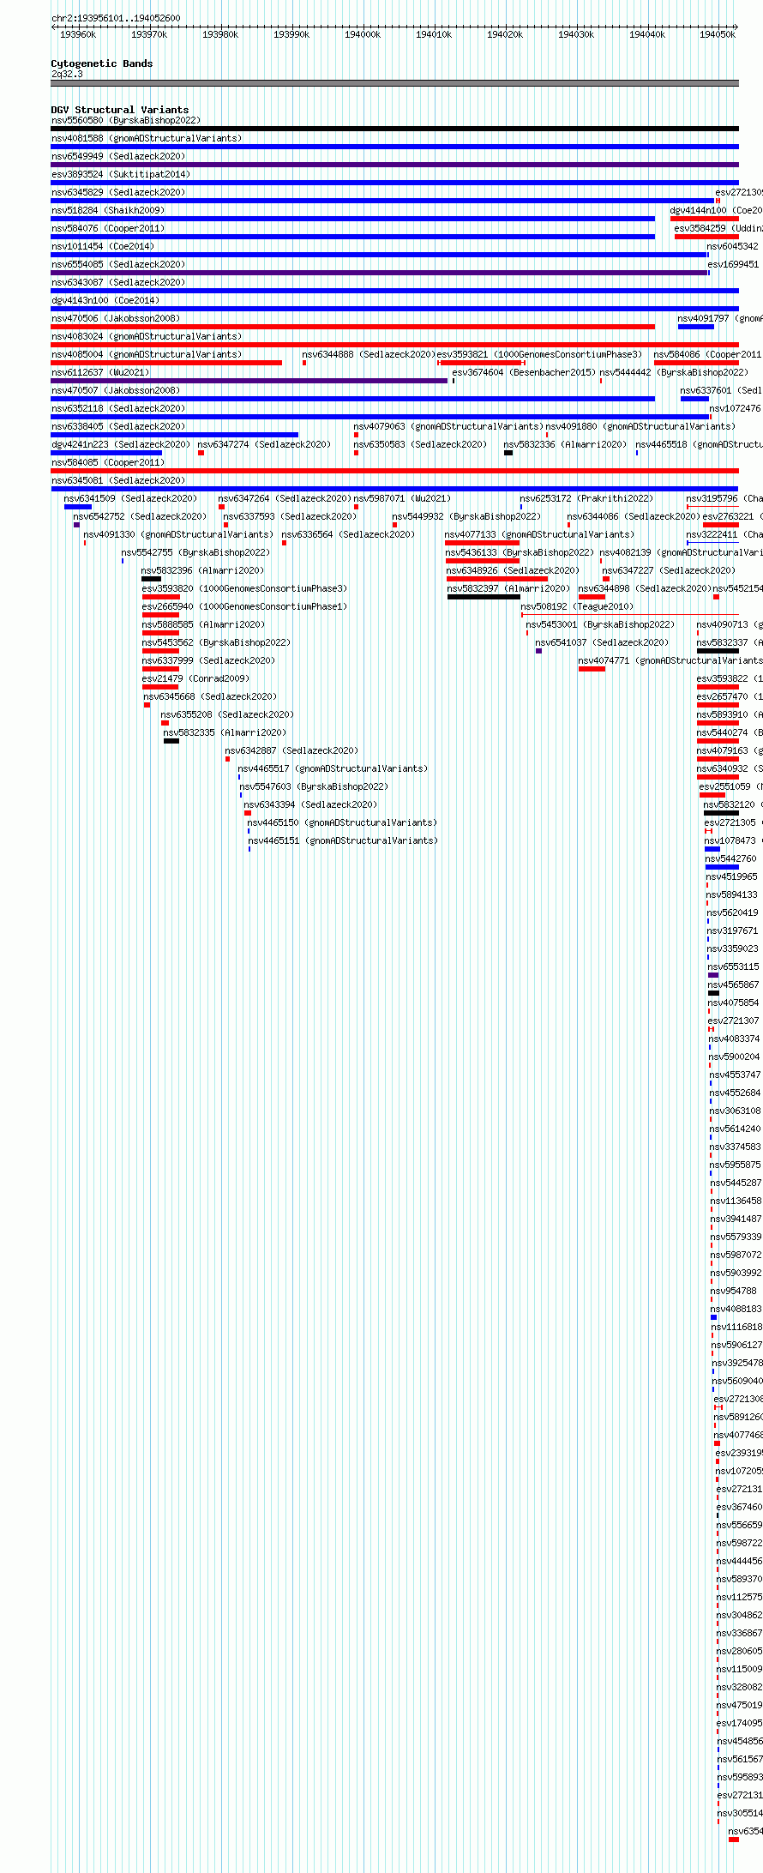Select the purple bar of nsv6549949
Screen dimensions: 763x1873
[394, 165]
